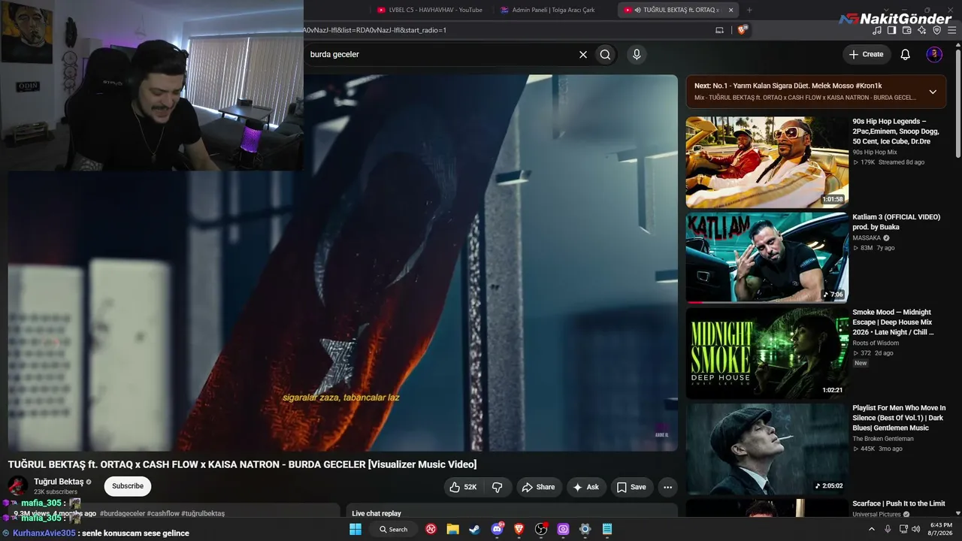Viewport: 962px width, 541px height.
Task: Close the TUĞRUL BEKTAŞ ft. ORTAQ tab
Action: pos(730,10)
